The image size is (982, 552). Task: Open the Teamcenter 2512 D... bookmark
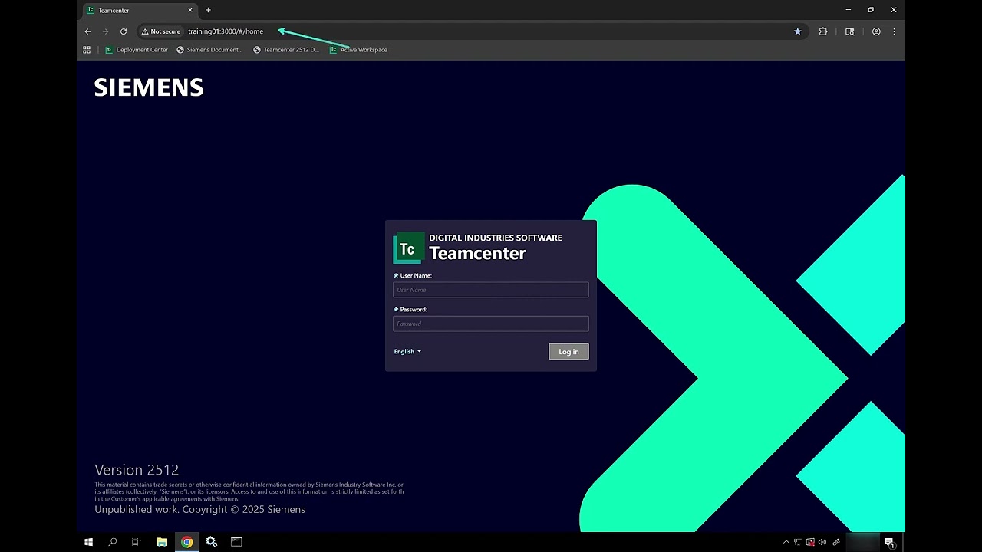286,50
